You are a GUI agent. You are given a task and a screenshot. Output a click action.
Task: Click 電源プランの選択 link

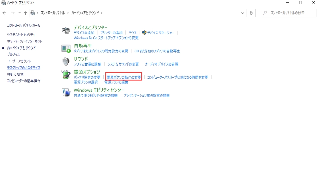(86, 82)
